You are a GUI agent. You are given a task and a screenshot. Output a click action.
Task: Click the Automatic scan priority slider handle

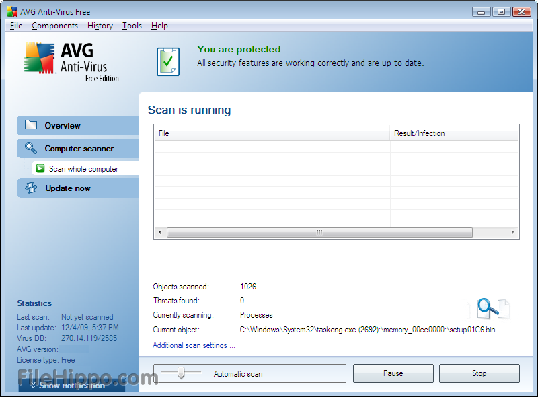181,373
